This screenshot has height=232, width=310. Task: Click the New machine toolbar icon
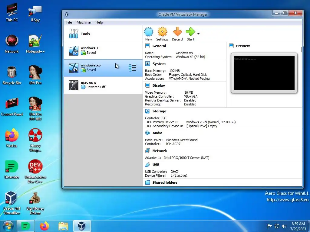[x=148, y=32]
